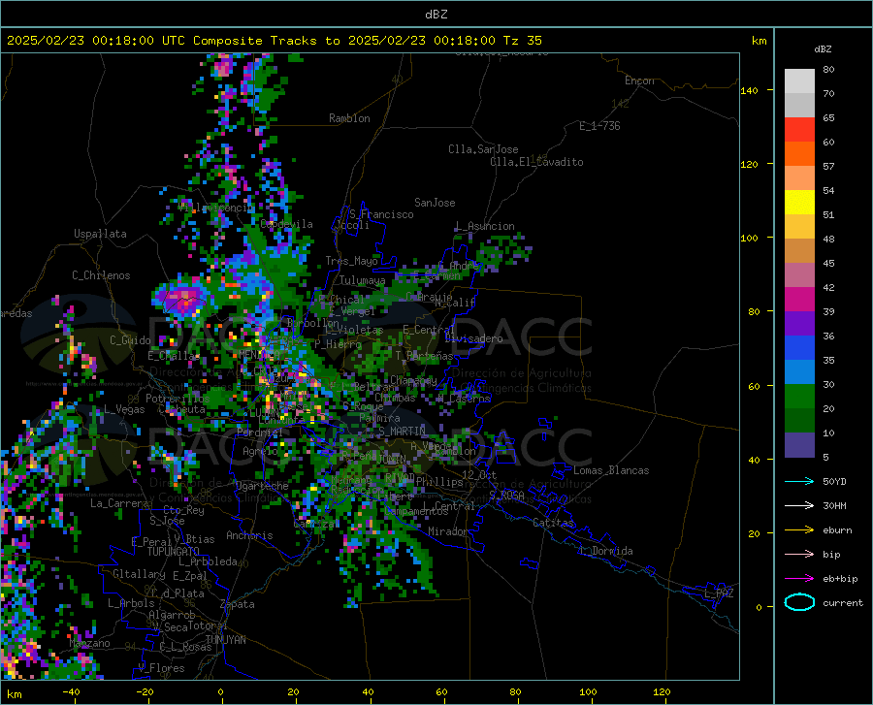
Task: Click the Palmira place label
Action: point(379,418)
